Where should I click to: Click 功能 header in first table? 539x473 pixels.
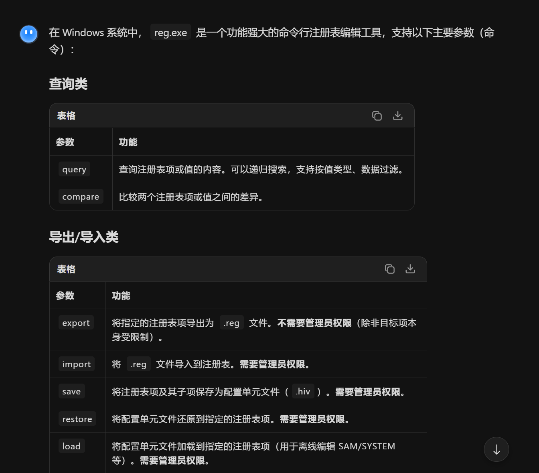pos(128,142)
